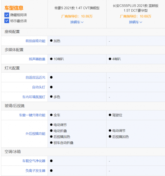Image resolution: width=165 pixels, height=176 pixels.
Task: Click the 车内环境氛围灯 link
Action: (x=34, y=97)
